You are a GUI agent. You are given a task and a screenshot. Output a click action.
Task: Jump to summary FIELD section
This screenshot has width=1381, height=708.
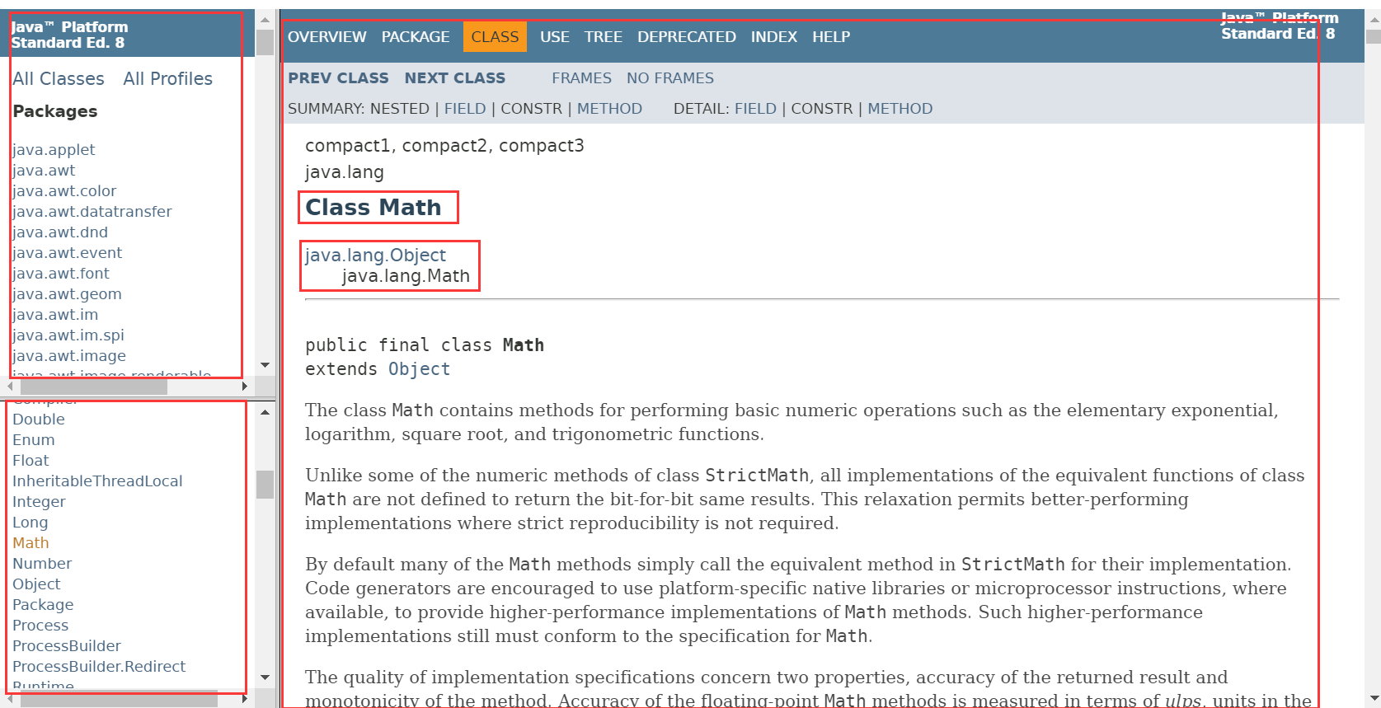tap(465, 109)
